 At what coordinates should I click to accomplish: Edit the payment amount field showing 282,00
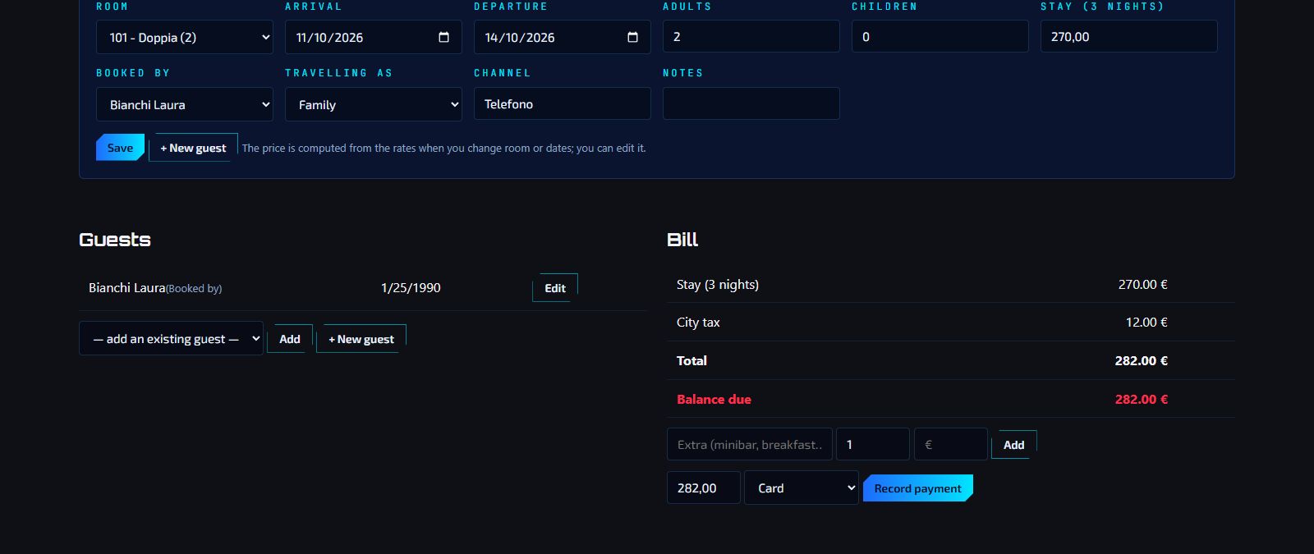pyautogui.click(x=704, y=488)
